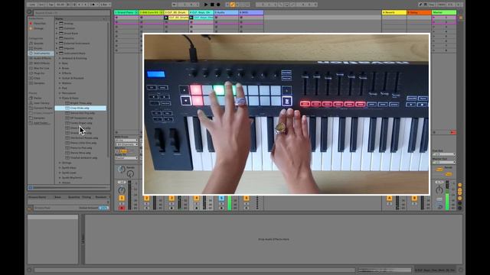Select the Audio Effects browser category
The width and height of the screenshot is (490, 275).
[42, 58]
